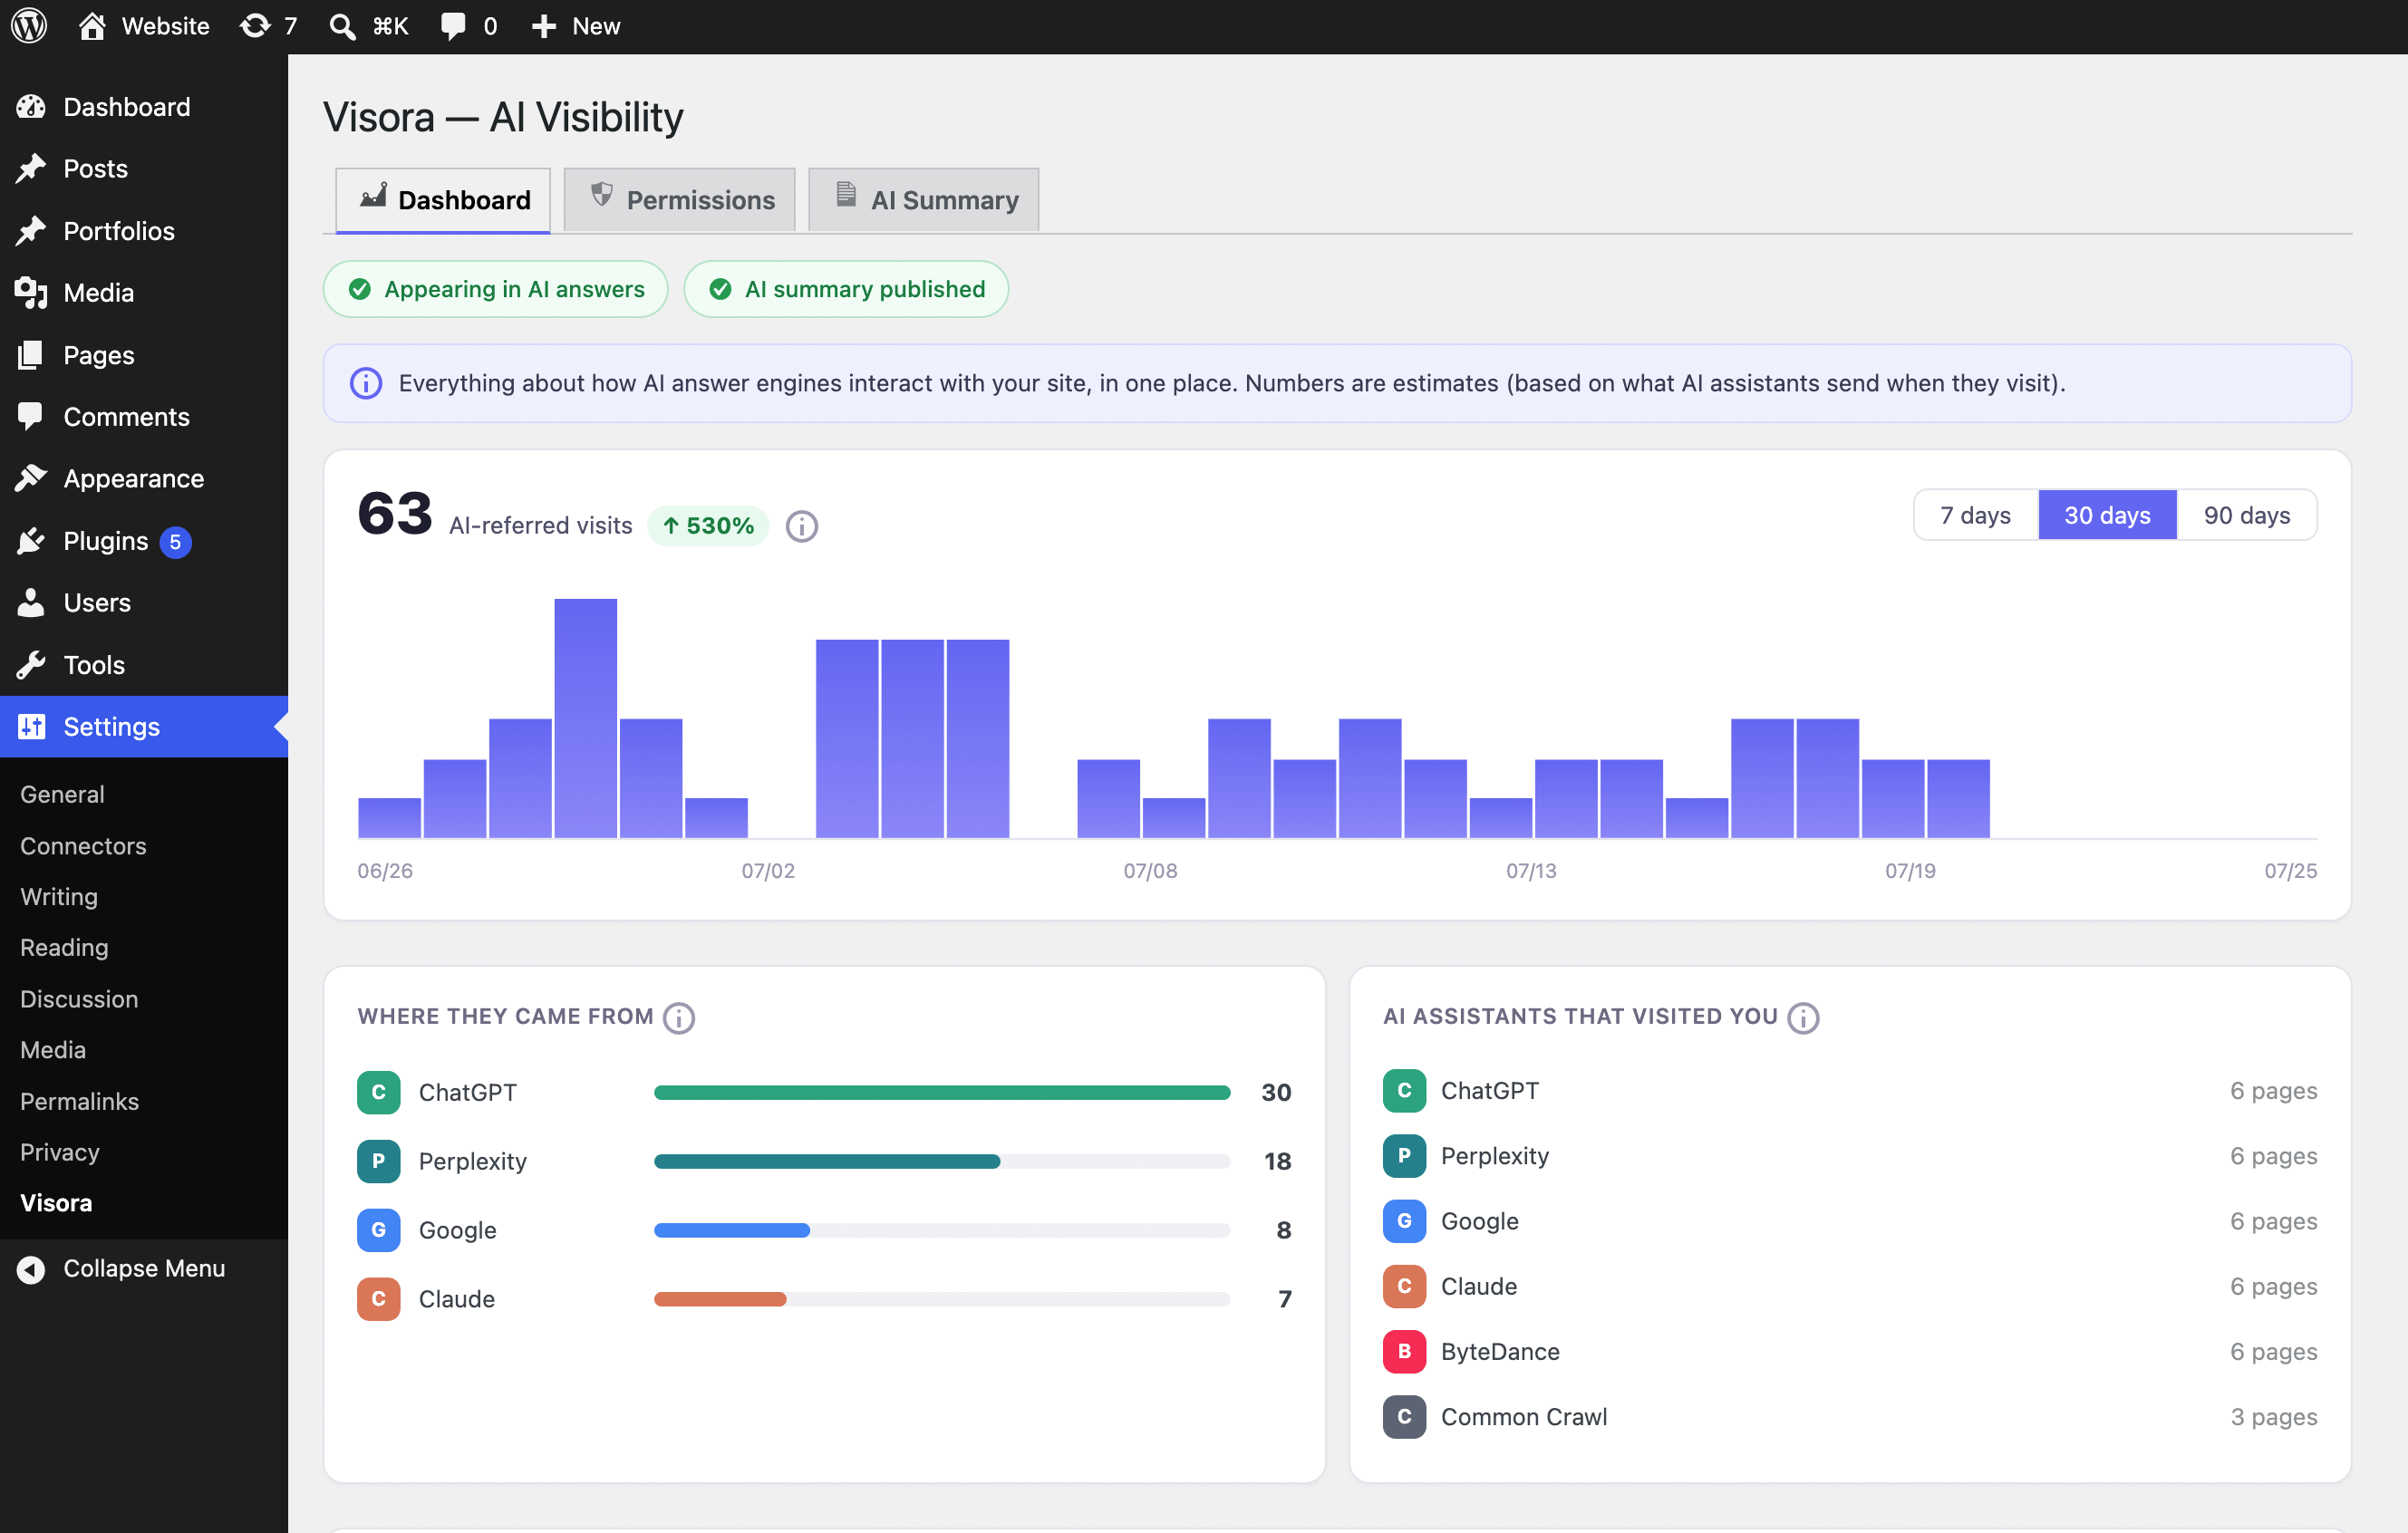Open the Plugins menu
The height and width of the screenshot is (1533, 2408).
(x=144, y=541)
